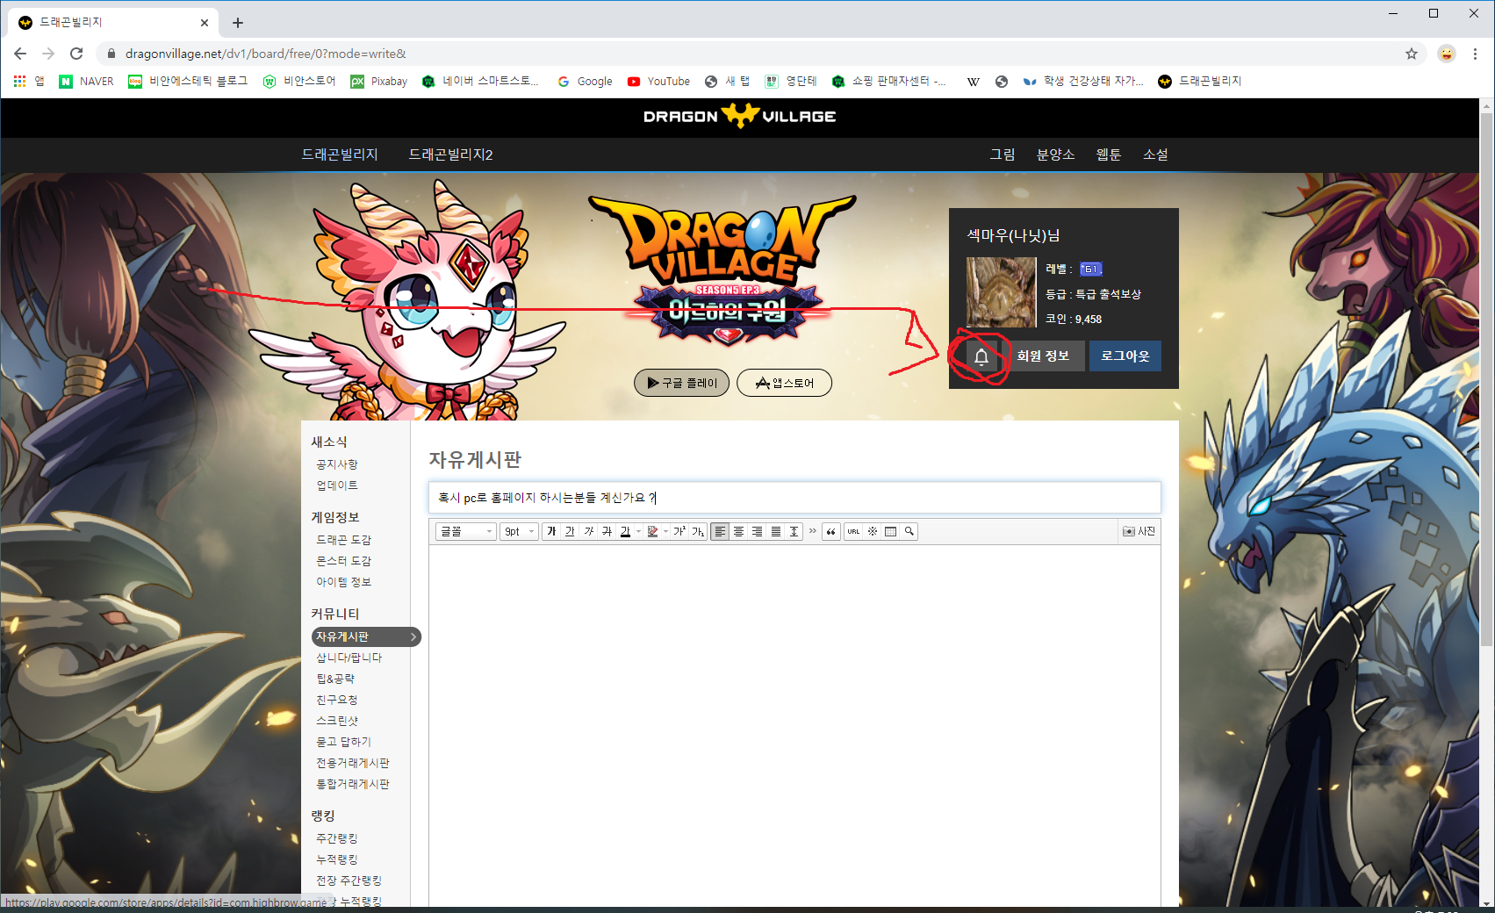Align text right in editor
The image size is (1495, 913).
(757, 531)
